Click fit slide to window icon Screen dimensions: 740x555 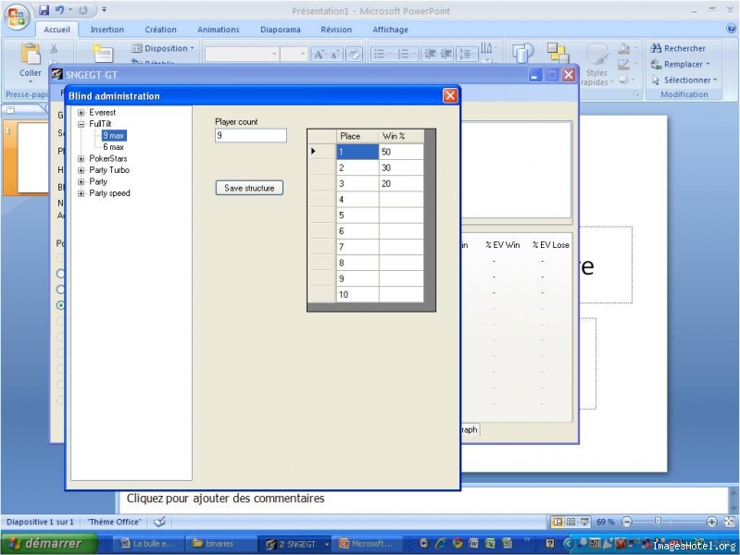pos(730,522)
